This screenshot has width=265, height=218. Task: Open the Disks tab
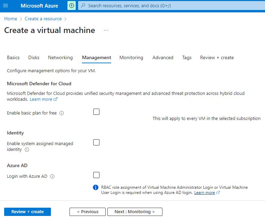tap(34, 58)
